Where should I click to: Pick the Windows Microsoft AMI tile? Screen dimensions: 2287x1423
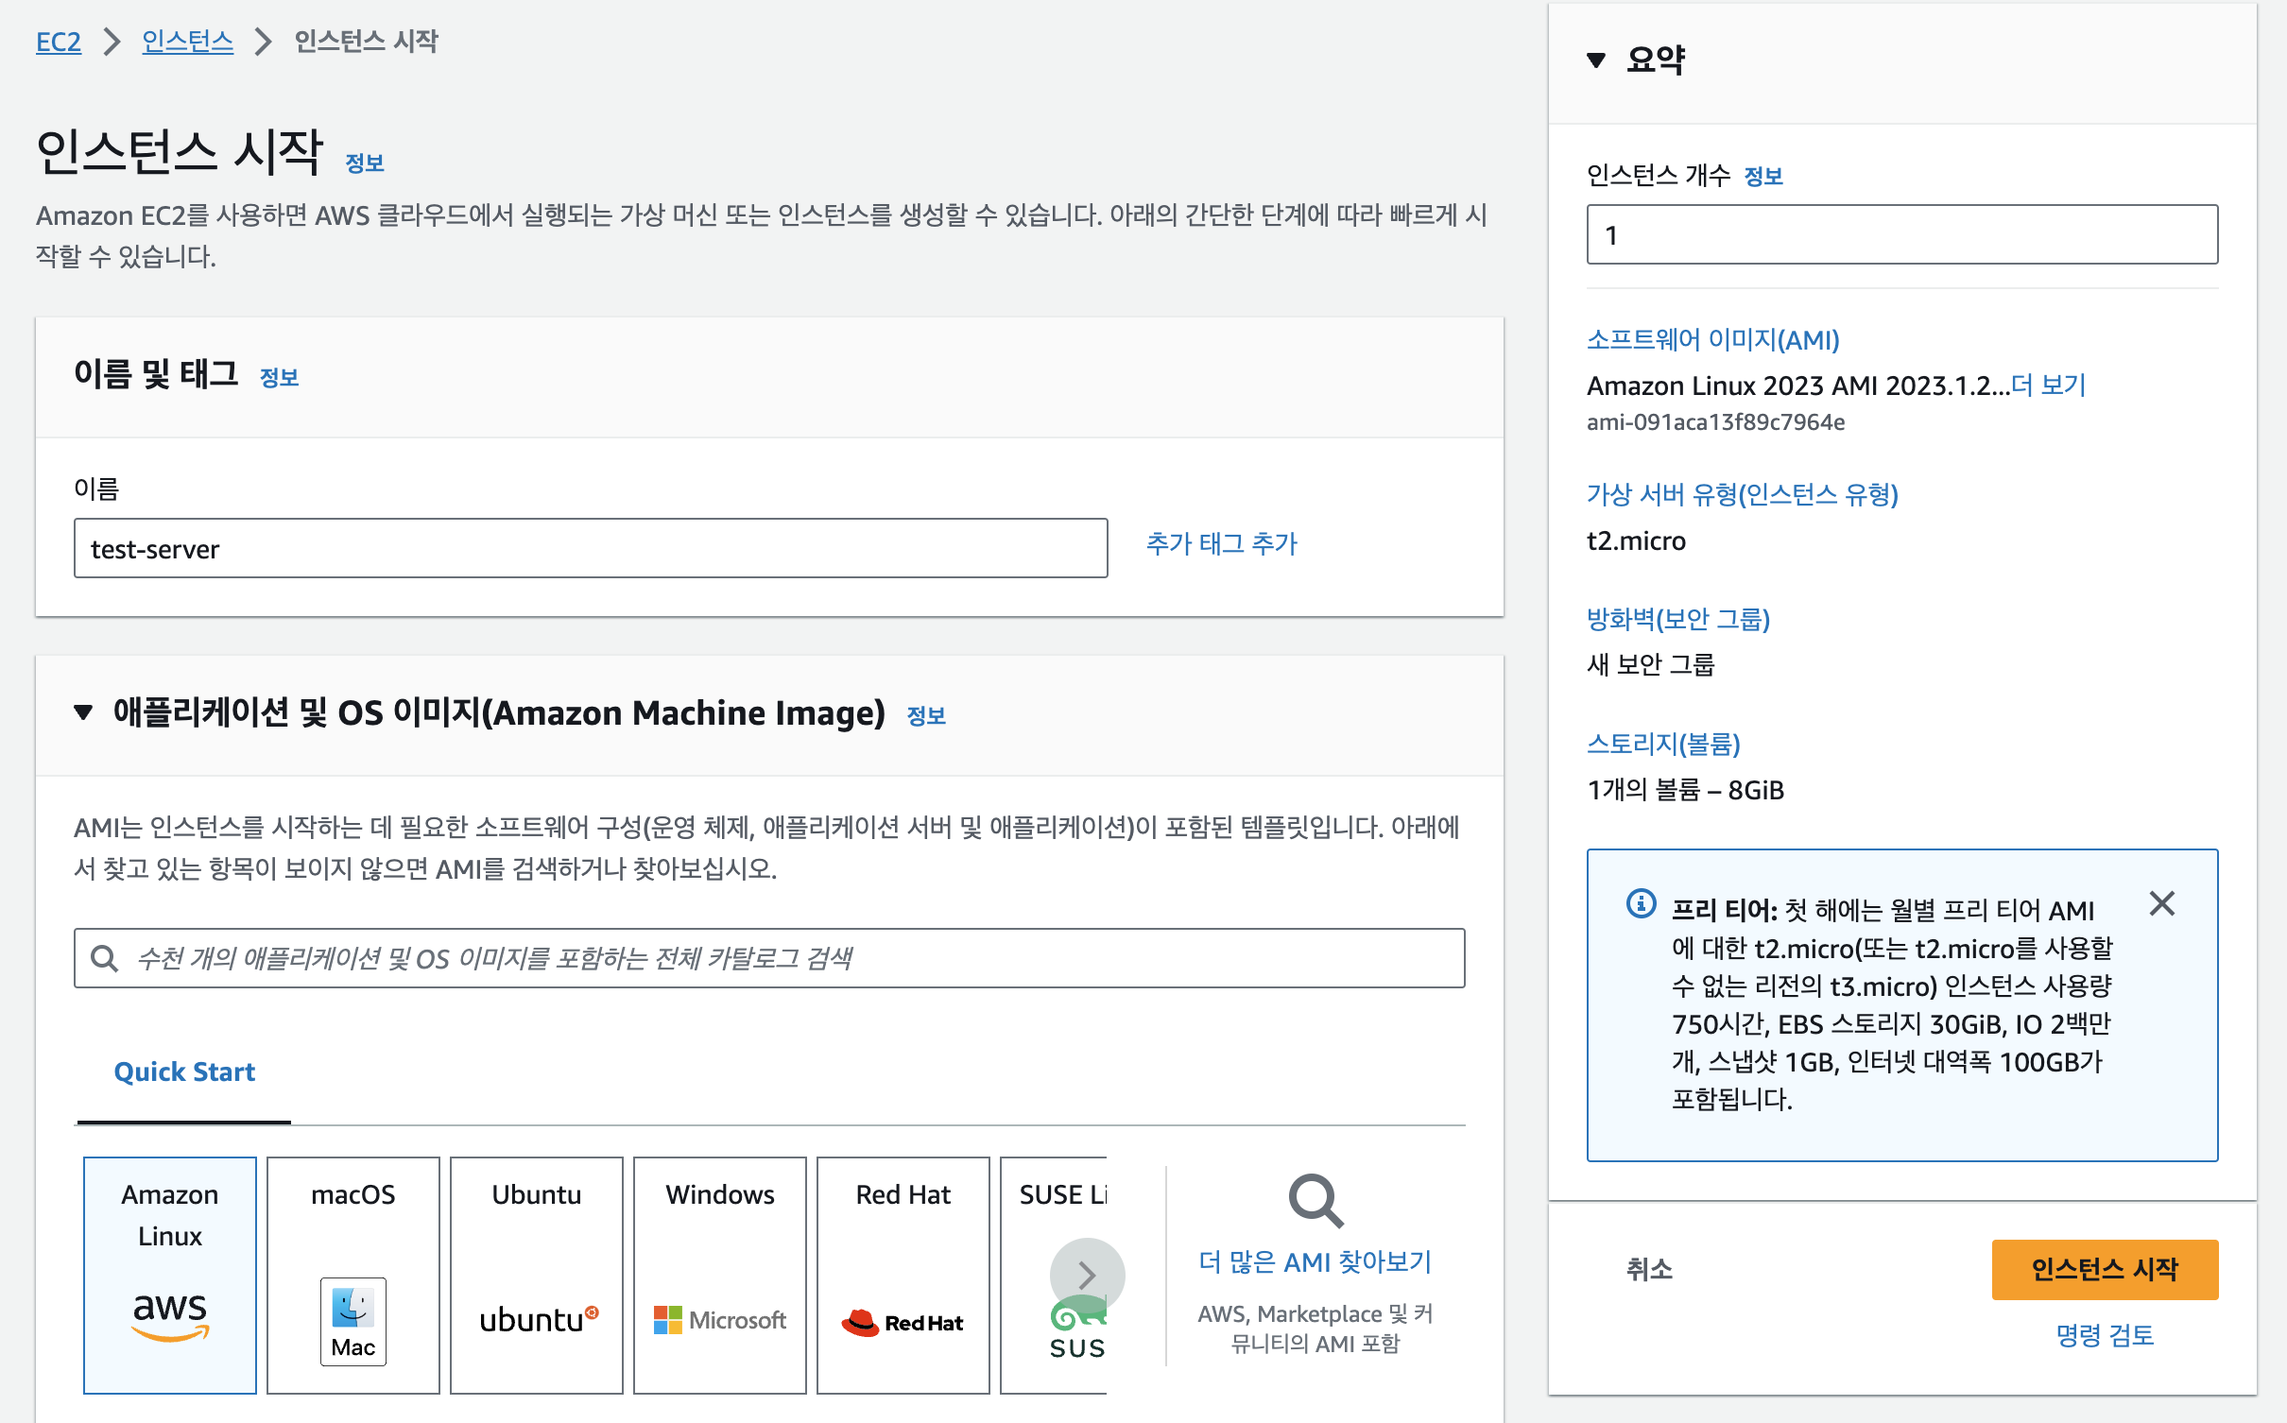coord(719,1273)
